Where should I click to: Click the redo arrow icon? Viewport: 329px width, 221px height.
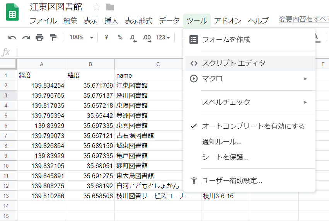26,37
